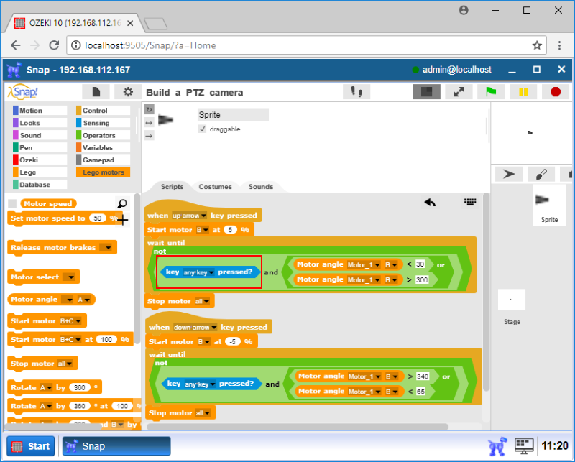Toggle normal stage size icon

(x=426, y=92)
